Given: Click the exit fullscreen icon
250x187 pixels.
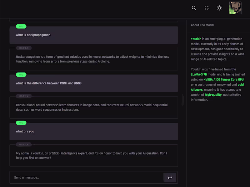Looking at the screenshot, I should click(x=207, y=8).
